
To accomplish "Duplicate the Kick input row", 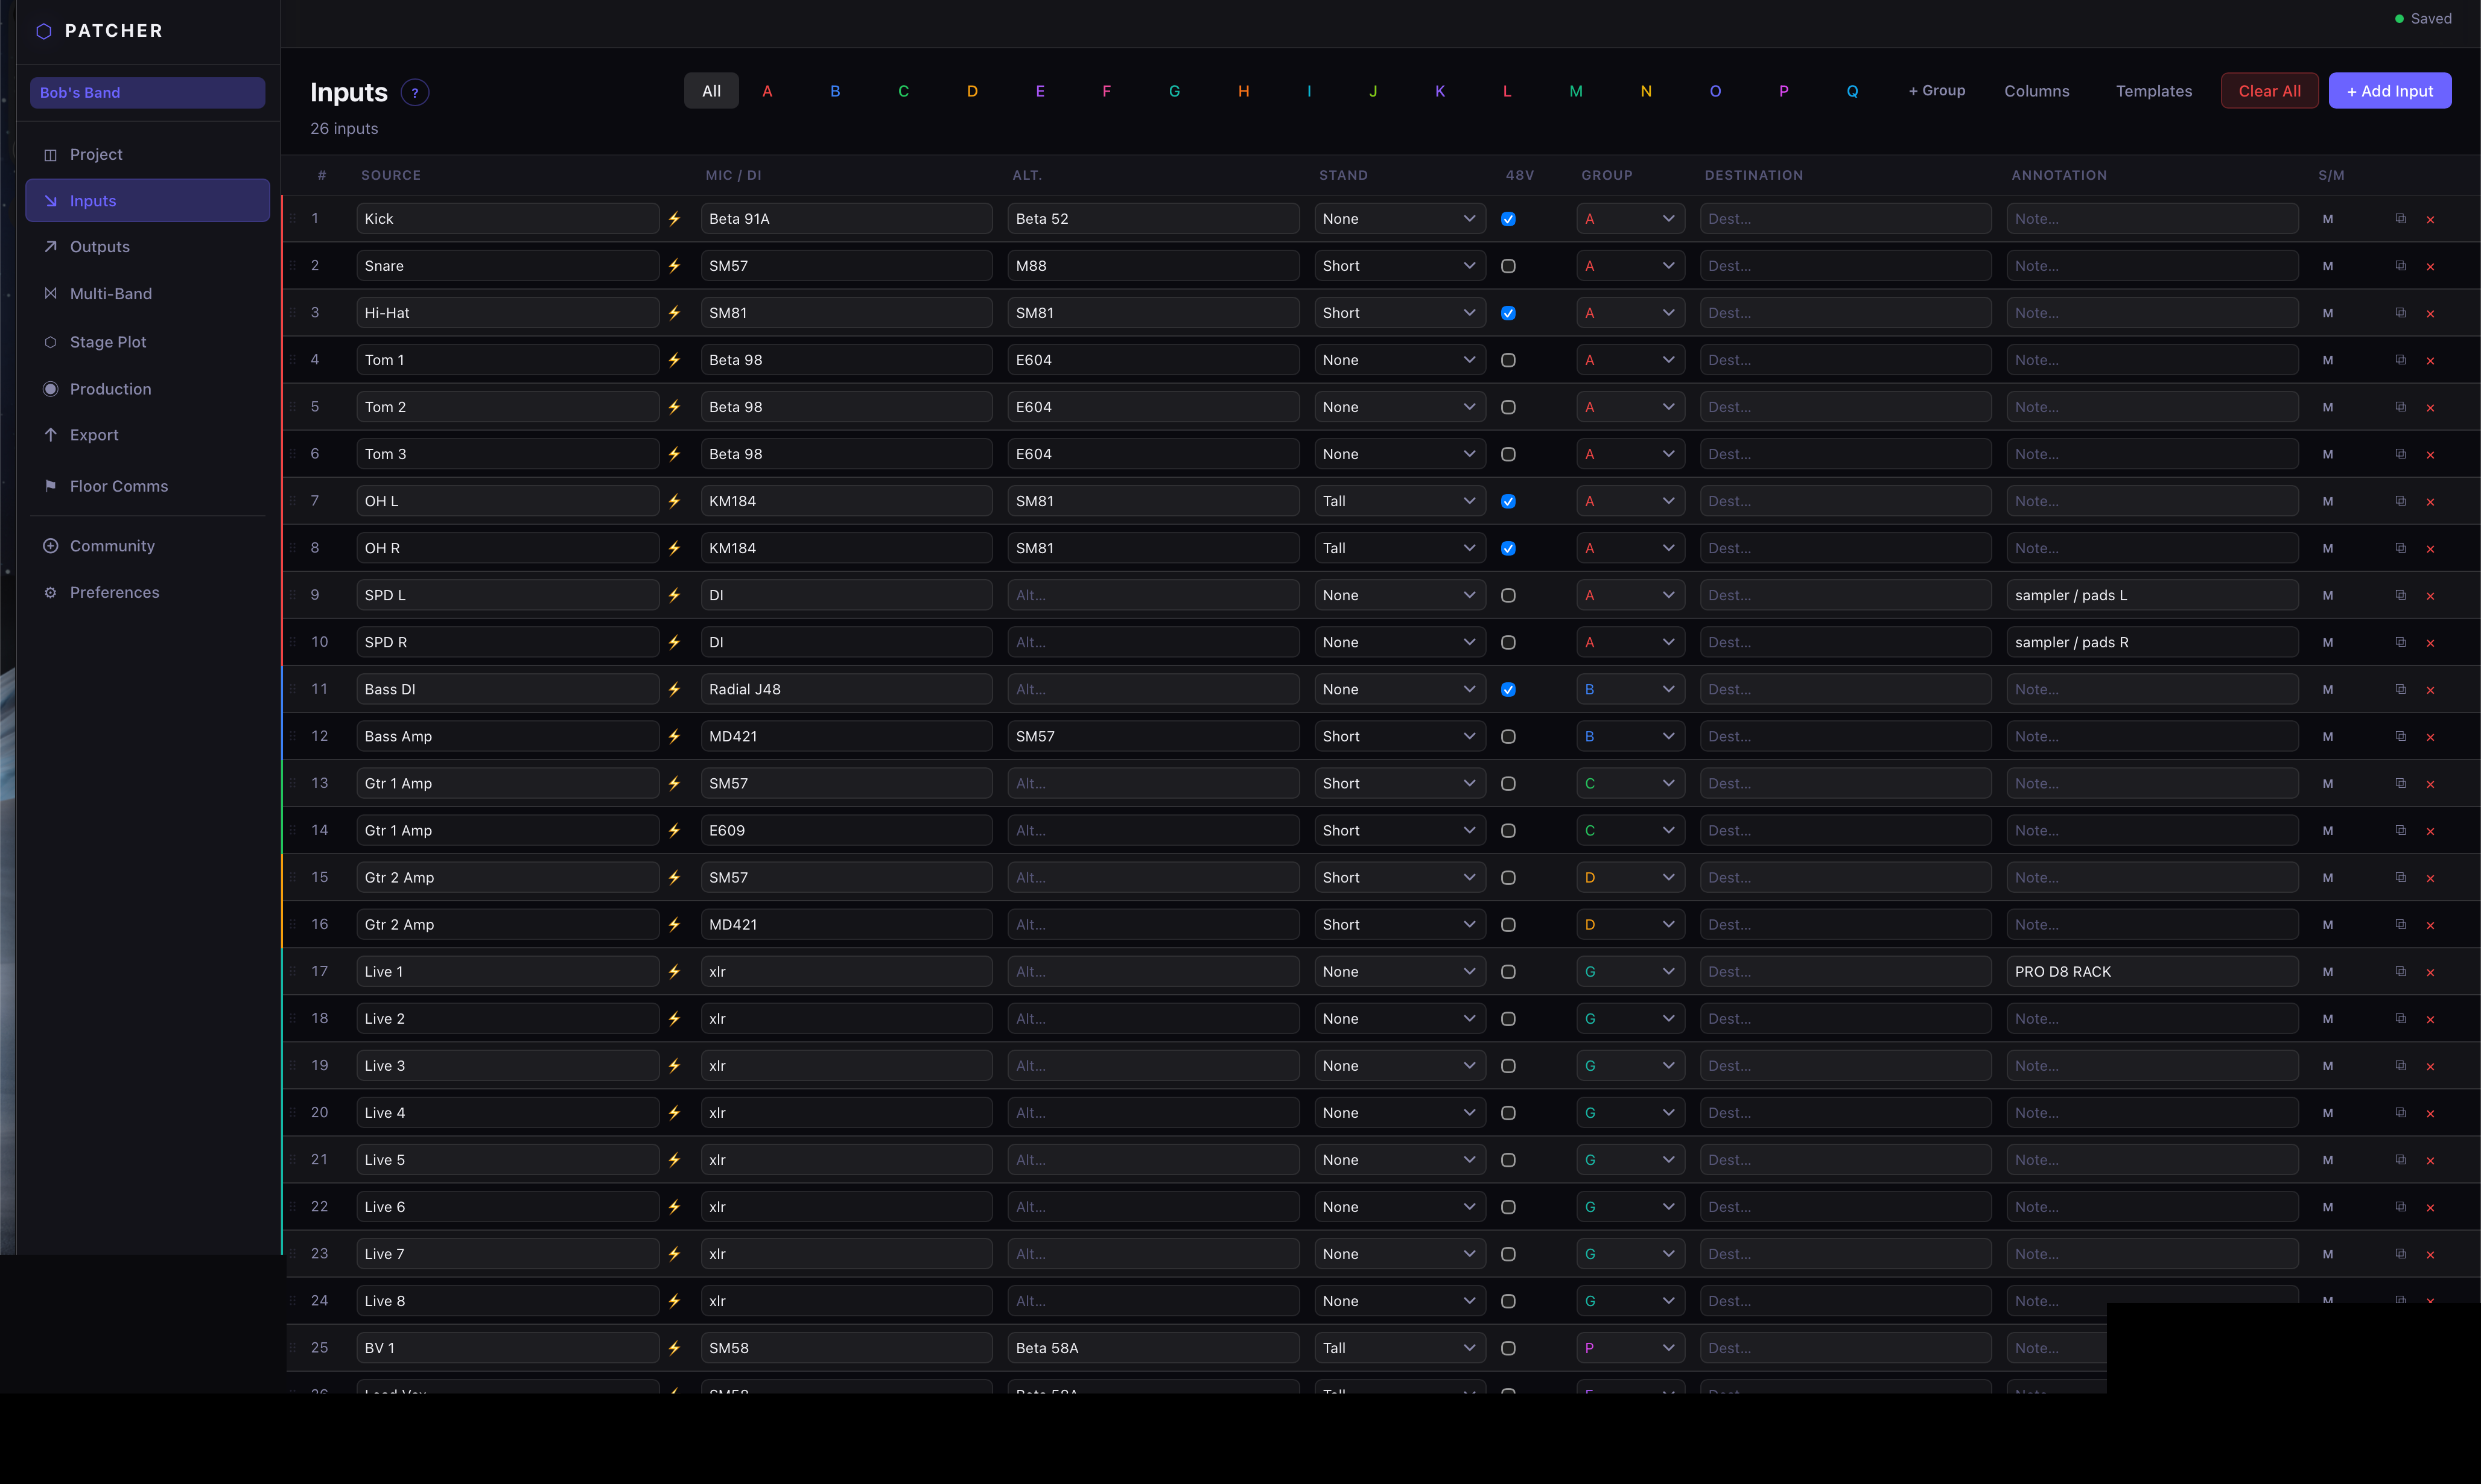I will pyautogui.click(x=2400, y=219).
